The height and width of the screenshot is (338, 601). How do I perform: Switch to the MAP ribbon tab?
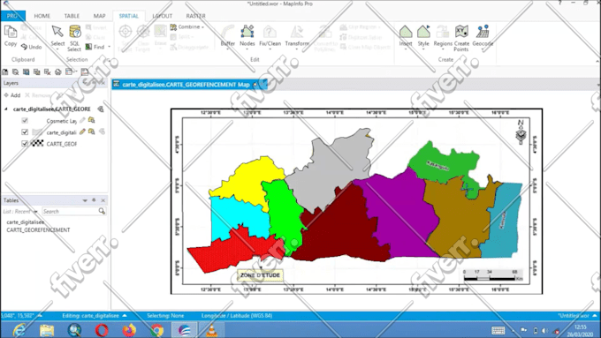click(99, 16)
